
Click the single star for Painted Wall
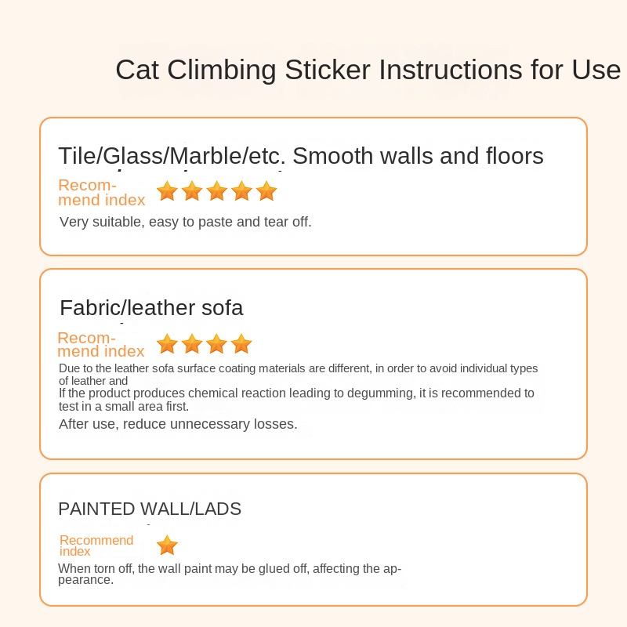pos(167,545)
